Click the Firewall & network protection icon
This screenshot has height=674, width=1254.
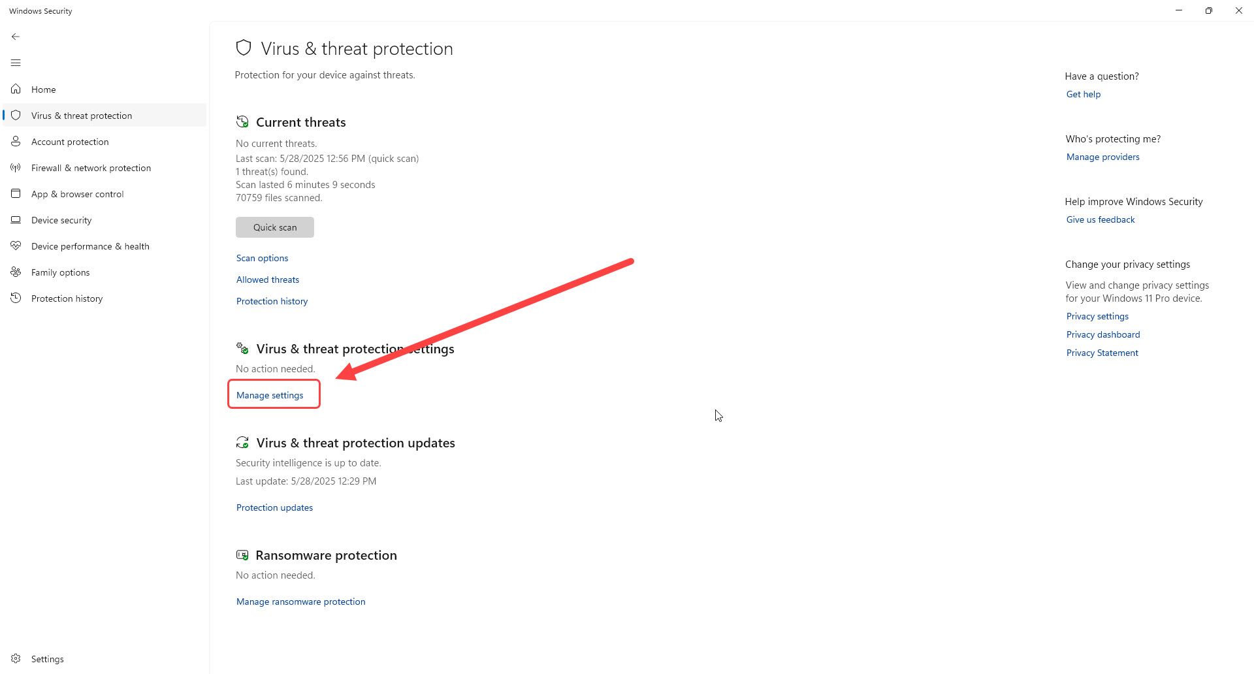(x=16, y=168)
